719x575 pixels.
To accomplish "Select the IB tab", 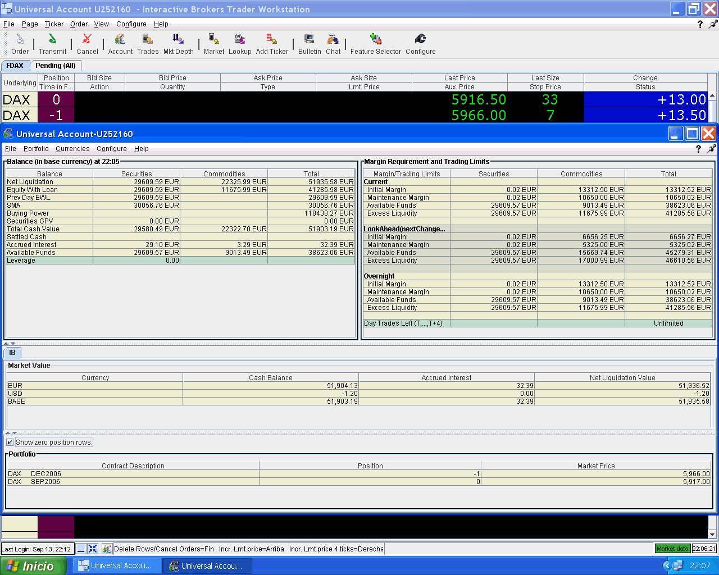I will click(12, 353).
